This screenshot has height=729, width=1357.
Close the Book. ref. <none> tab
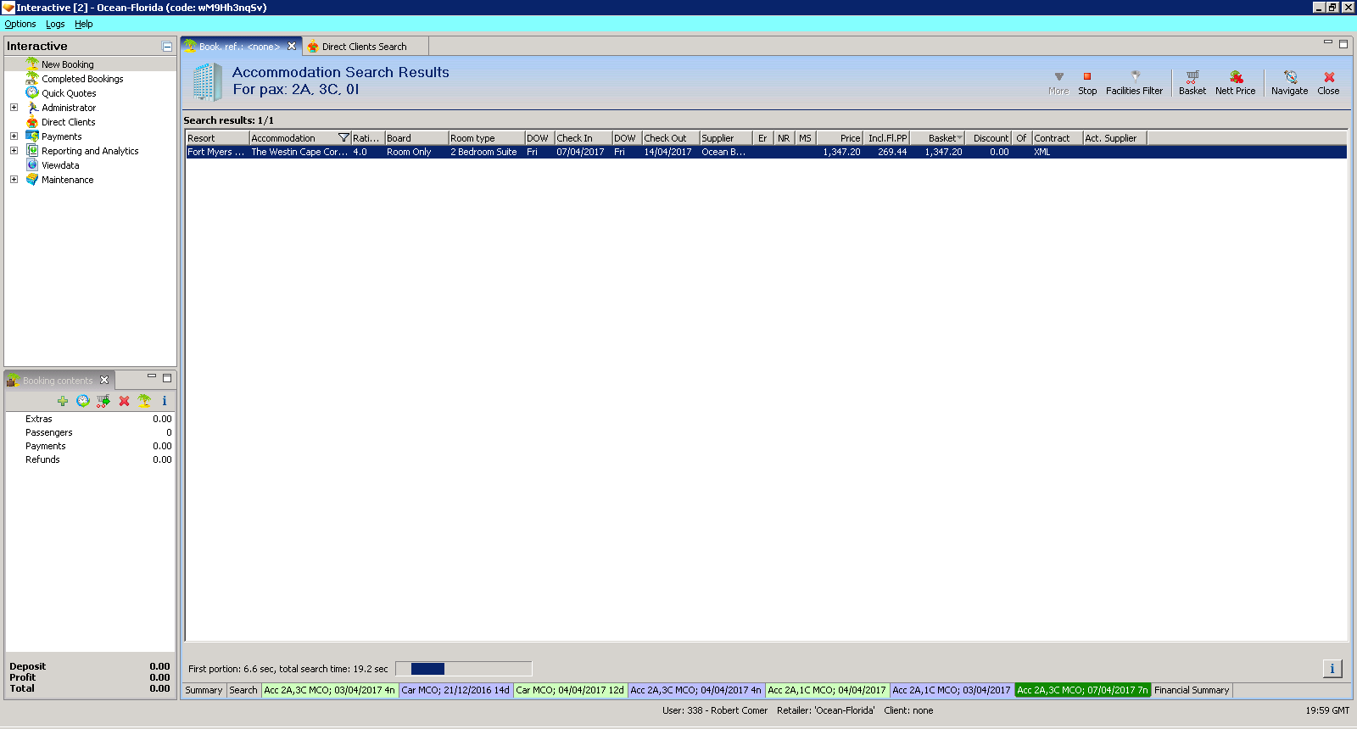click(x=292, y=47)
